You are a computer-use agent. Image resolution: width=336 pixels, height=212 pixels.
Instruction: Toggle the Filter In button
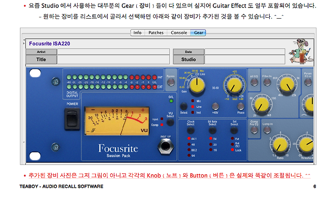[267, 82]
